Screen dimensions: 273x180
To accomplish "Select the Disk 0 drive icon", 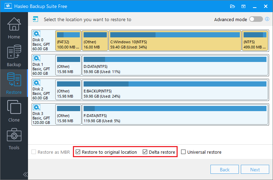I will [37, 34].
